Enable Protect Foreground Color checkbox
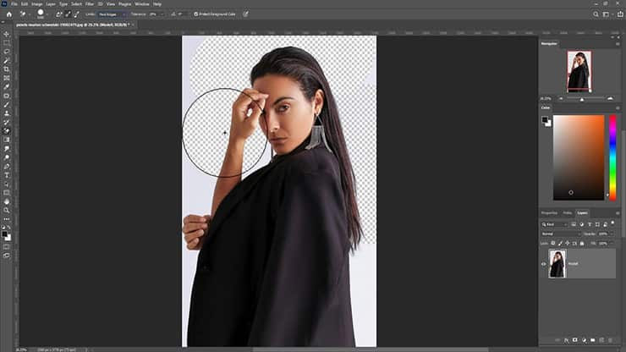The height and width of the screenshot is (352, 626). pos(196,14)
